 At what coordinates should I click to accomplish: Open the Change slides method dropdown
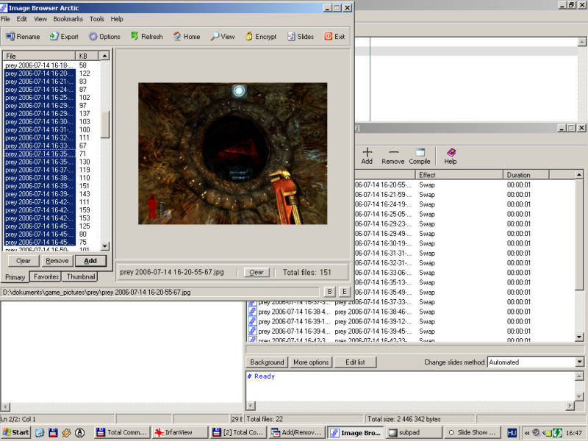pos(579,362)
